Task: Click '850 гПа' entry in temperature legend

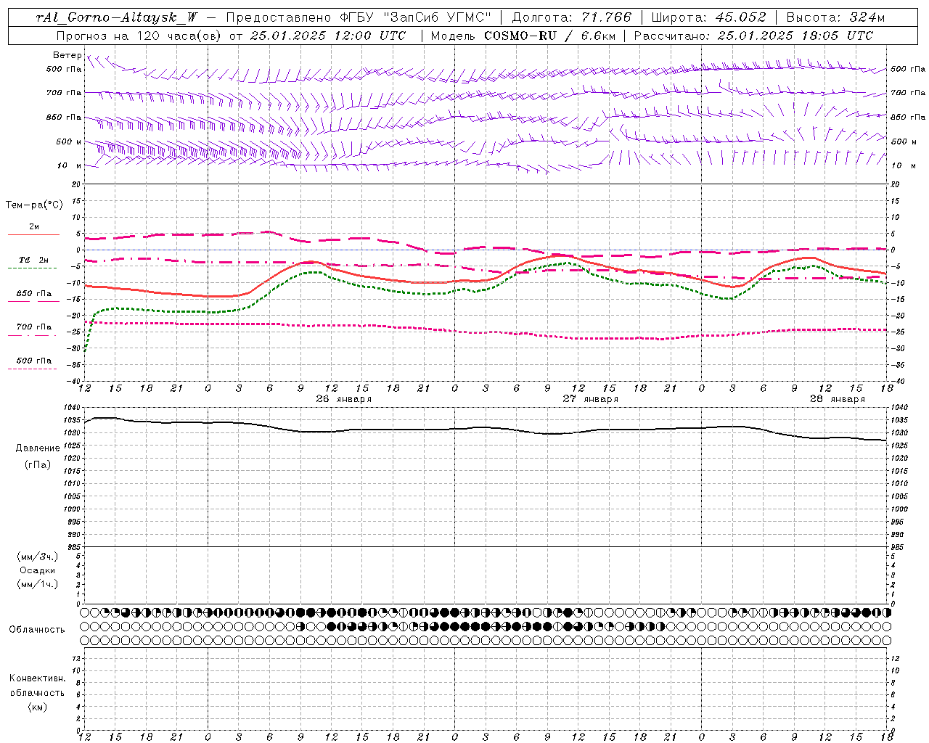Action: pyautogui.click(x=34, y=294)
